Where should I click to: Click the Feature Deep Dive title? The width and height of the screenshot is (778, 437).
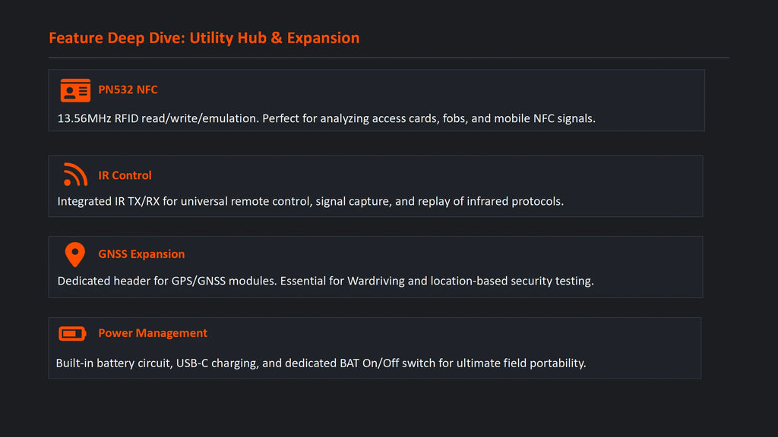pos(204,38)
